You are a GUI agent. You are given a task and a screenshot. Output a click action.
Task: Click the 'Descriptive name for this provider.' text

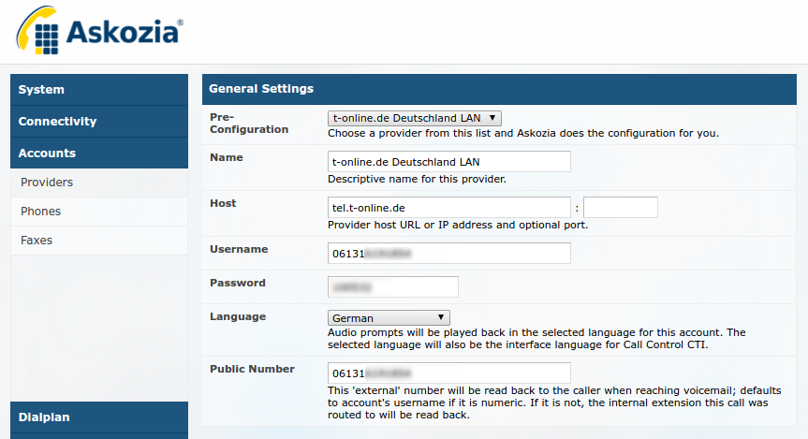[417, 179]
